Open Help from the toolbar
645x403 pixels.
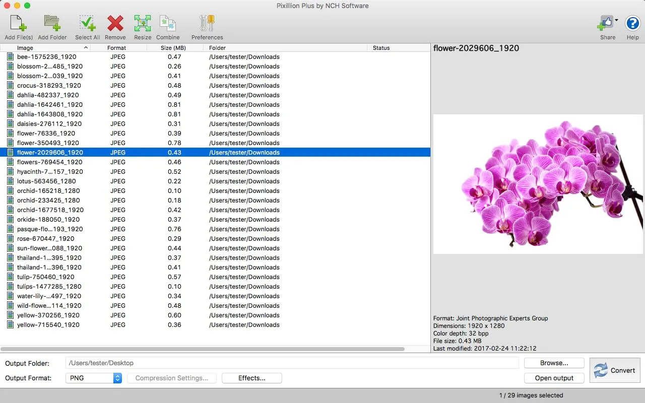click(632, 23)
